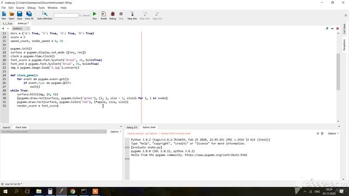The width and height of the screenshot is (349, 196).
Task: Open the Window menu
Action: [x=52, y=8]
